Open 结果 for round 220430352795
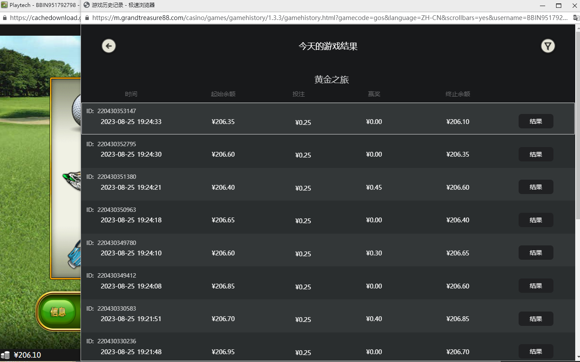 click(x=536, y=154)
